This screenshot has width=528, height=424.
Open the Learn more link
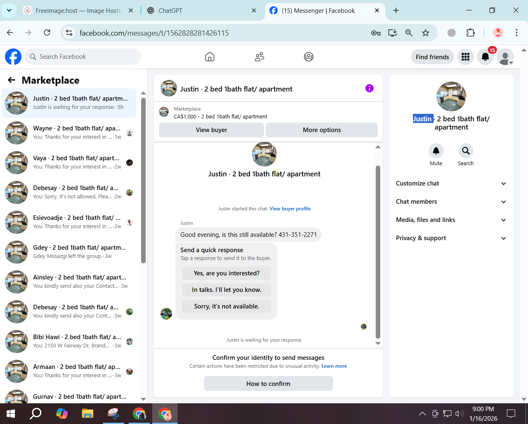(x=334, y=366)
